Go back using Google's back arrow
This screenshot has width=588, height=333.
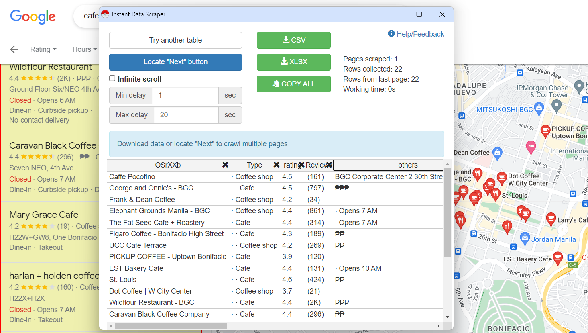coord(14,49)
